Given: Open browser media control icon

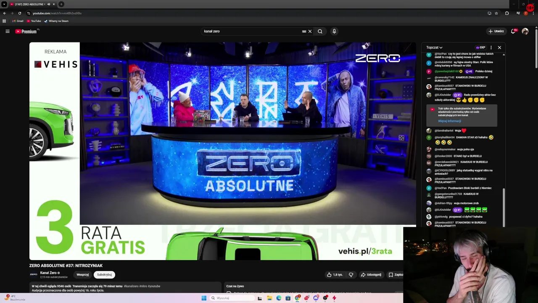Looking at the screenshot, I should pos(518,13).
